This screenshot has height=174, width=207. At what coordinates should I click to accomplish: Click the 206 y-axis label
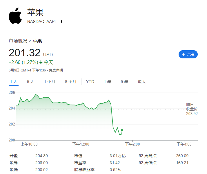[12, 92]
